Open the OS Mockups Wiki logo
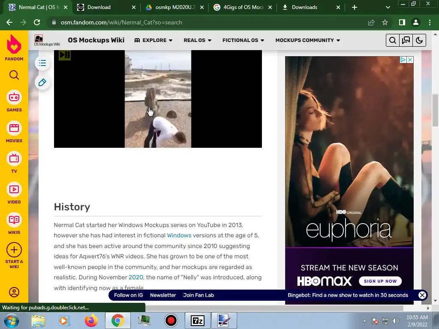 coord(47,40)
